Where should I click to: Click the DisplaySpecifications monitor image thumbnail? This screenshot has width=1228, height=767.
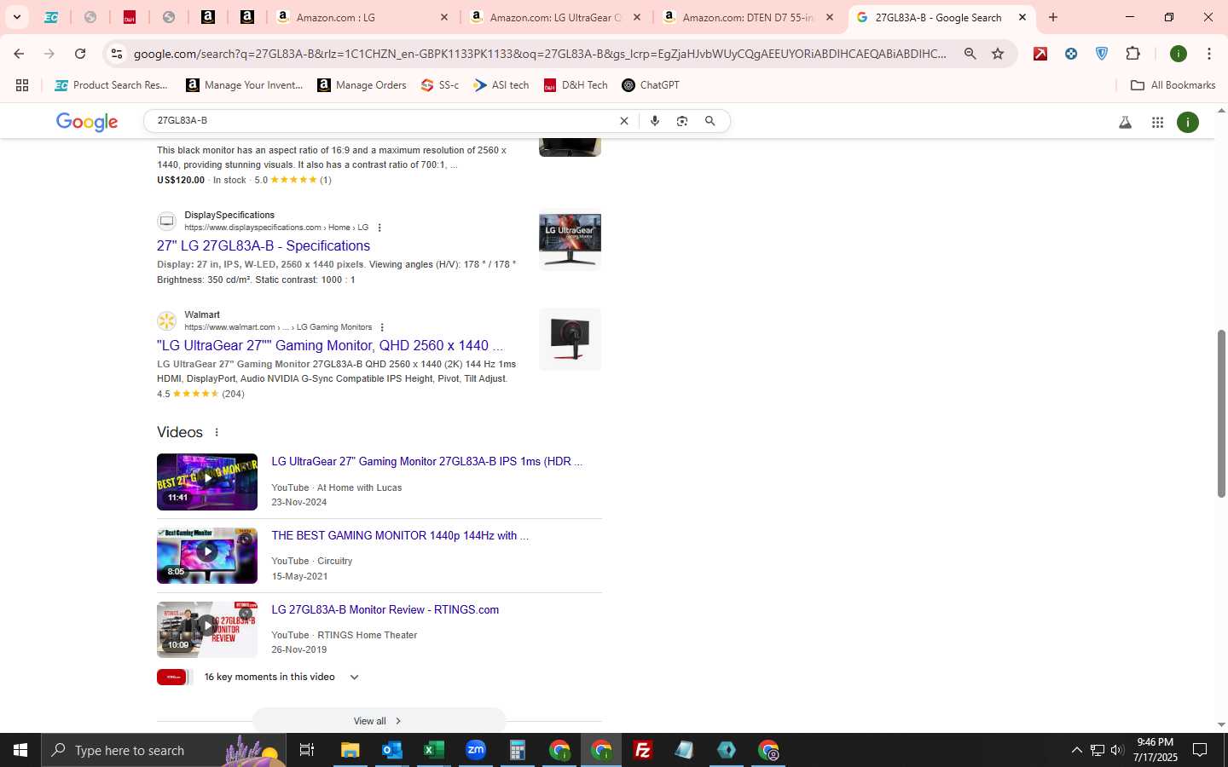[571, 239]
